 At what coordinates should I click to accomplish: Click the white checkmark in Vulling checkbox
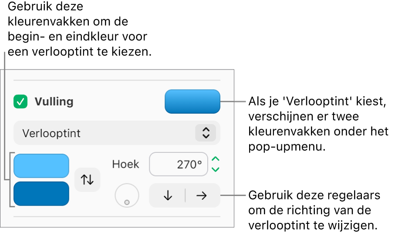[20, 102]
